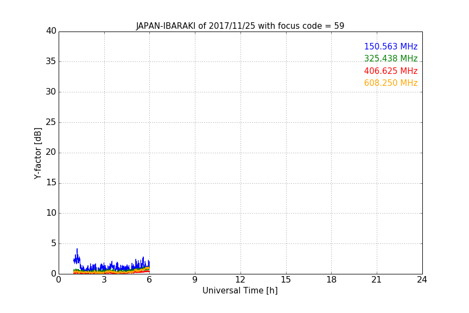Click the y-axis tick label '25'
The image size is (469, 313).
pos(51,122)
